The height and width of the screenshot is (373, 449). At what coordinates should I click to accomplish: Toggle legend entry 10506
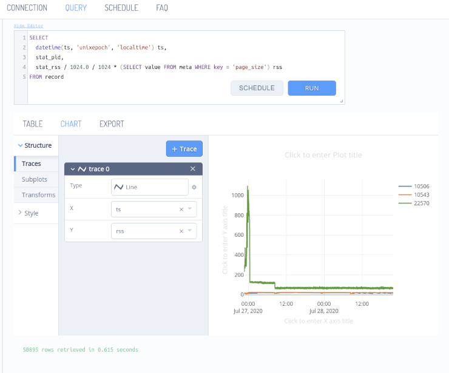pos(414,187)
